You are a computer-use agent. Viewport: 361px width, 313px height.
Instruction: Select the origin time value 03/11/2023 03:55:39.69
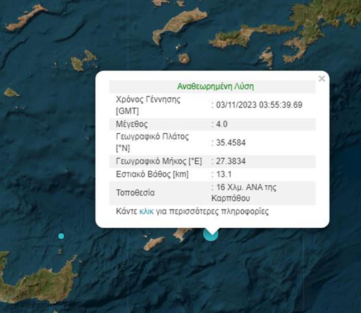(259, 105)
